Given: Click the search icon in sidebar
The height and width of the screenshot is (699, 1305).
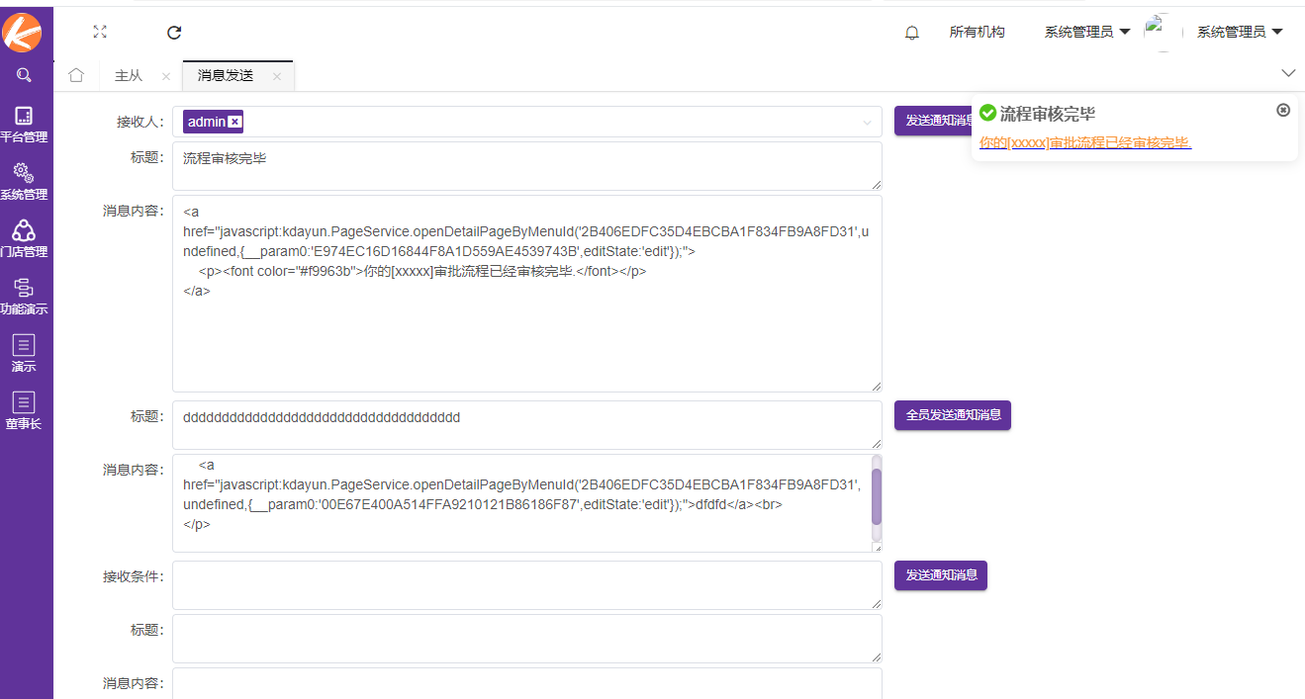Looking at the screenshot, I should pos(25,75).
